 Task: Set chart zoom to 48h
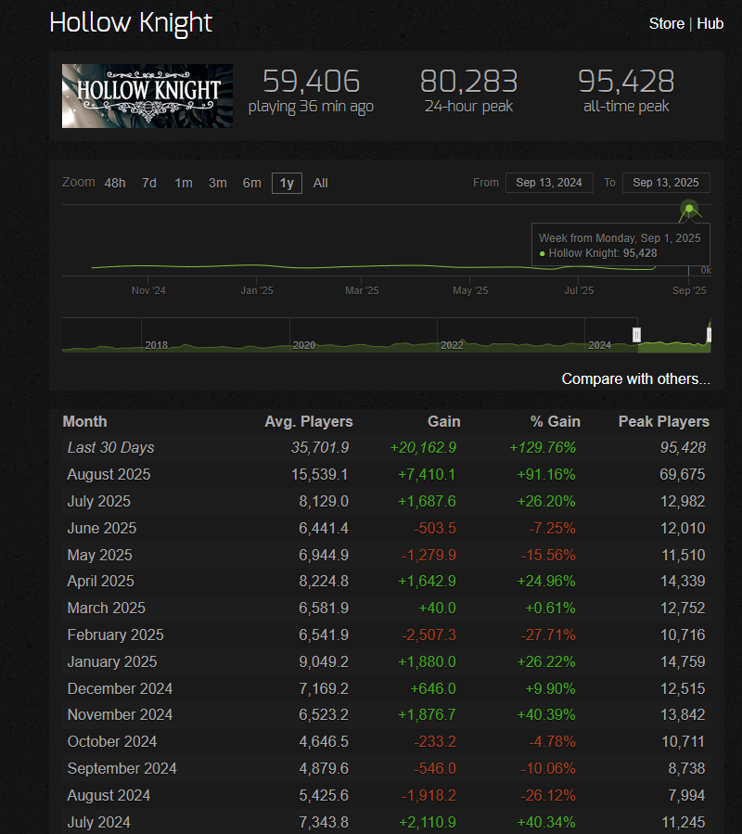115,183
